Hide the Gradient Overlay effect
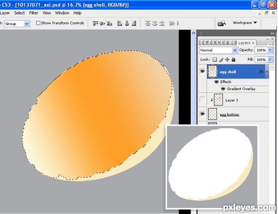The width and height of the screenshot is (278, 214). point(223,89)
